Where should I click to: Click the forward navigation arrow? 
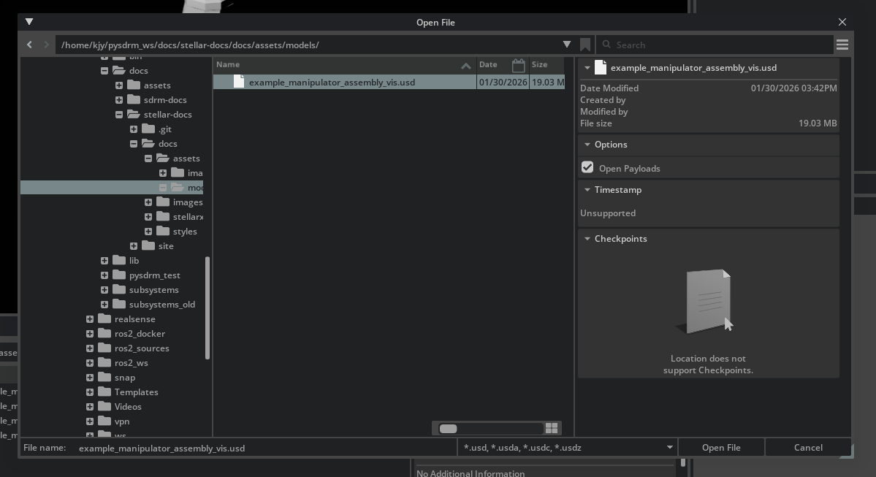tap(46, 45)
